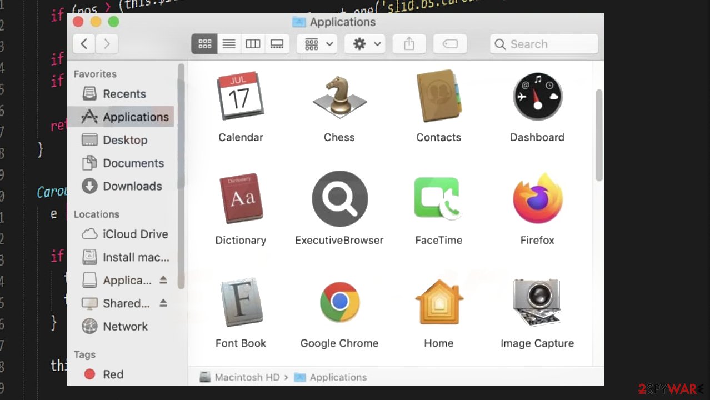Select the Dictionary app icon
The width and height of the screenshot is (710, 400).
pos(241,198)
